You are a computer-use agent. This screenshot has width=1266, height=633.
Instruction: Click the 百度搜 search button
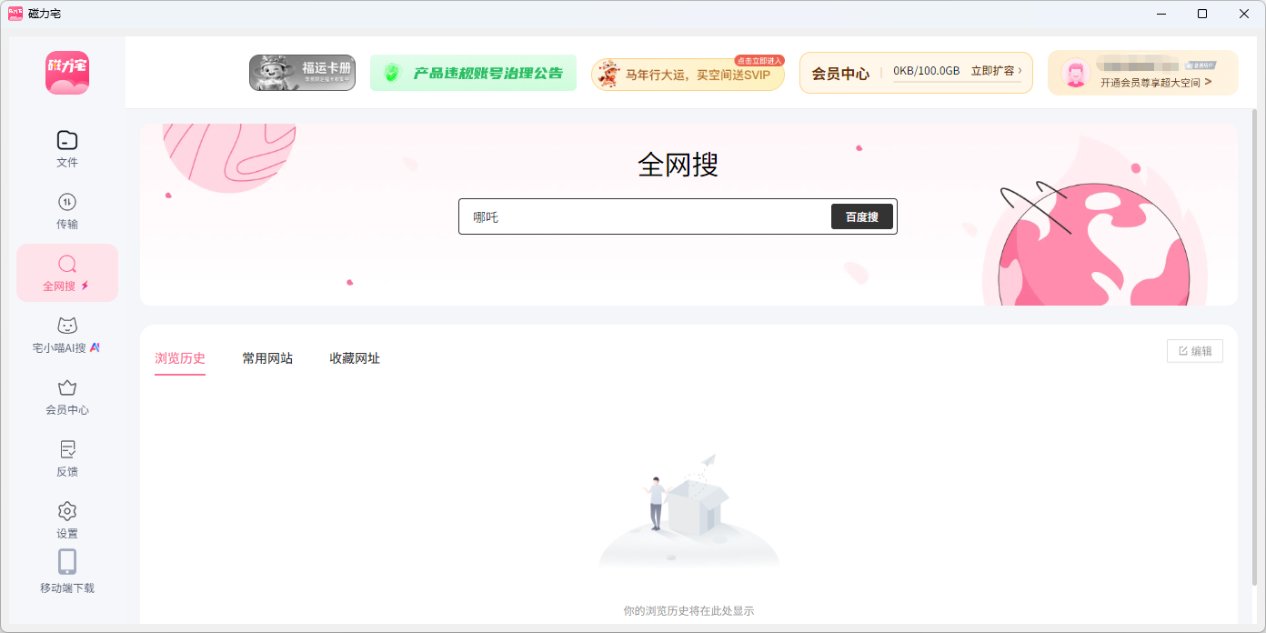click(x=862, y=216)
